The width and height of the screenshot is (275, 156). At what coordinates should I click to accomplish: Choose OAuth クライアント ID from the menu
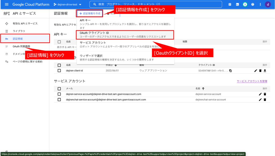[x=125, y=35]
